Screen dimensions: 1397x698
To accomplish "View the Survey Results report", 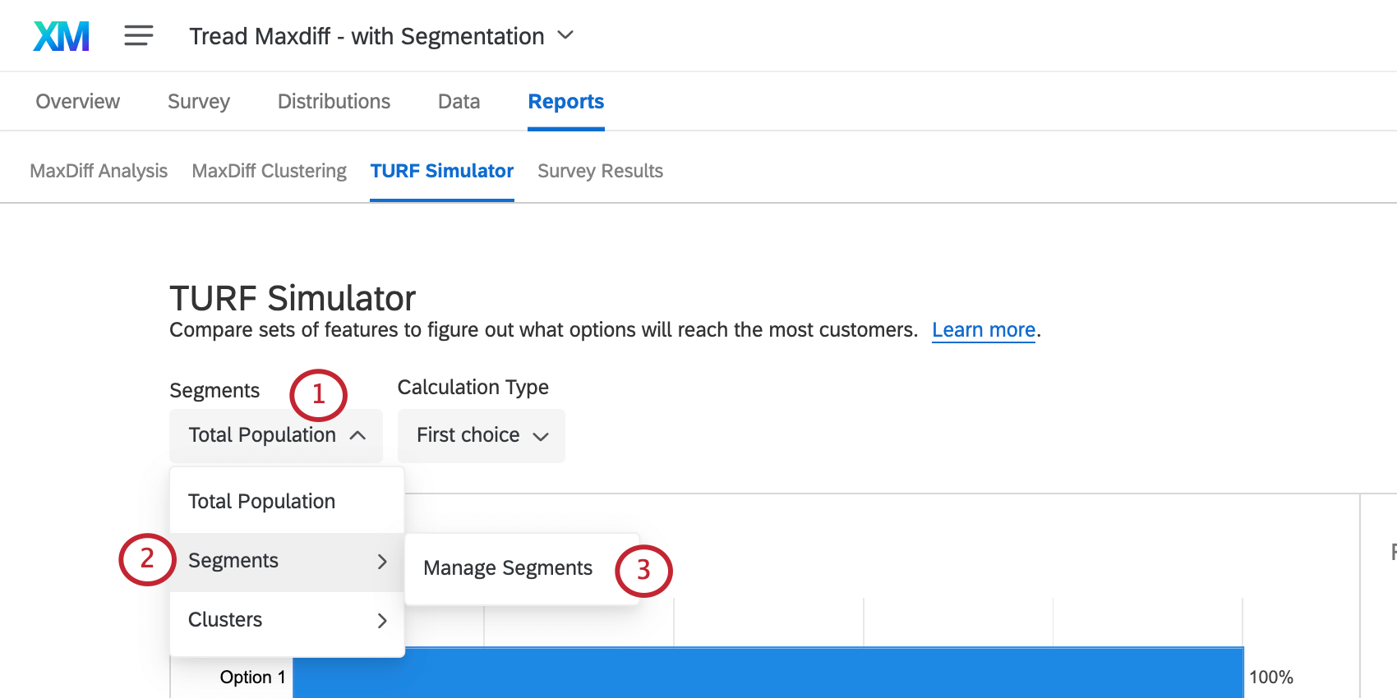I will coord(600,171).
